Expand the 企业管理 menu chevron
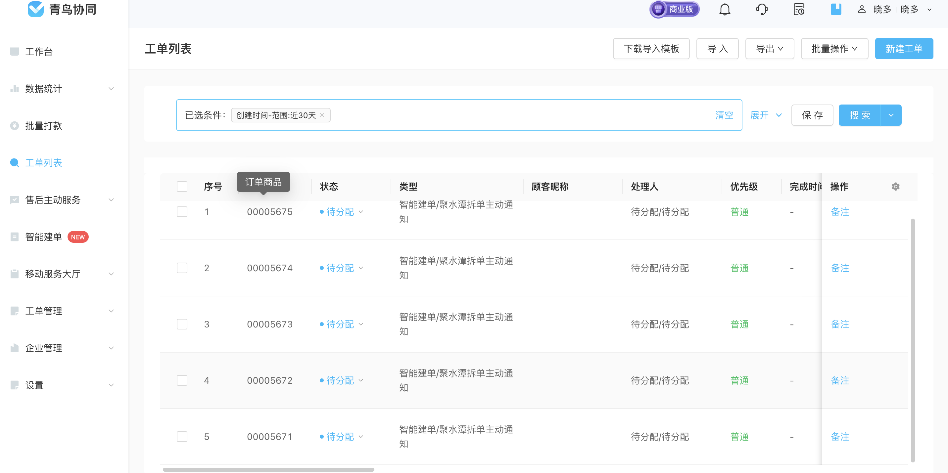The width and height of the screenshot is (948, 473). [111, 348]
